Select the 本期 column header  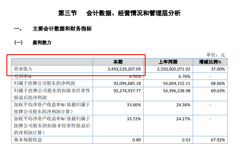[119, 62]
